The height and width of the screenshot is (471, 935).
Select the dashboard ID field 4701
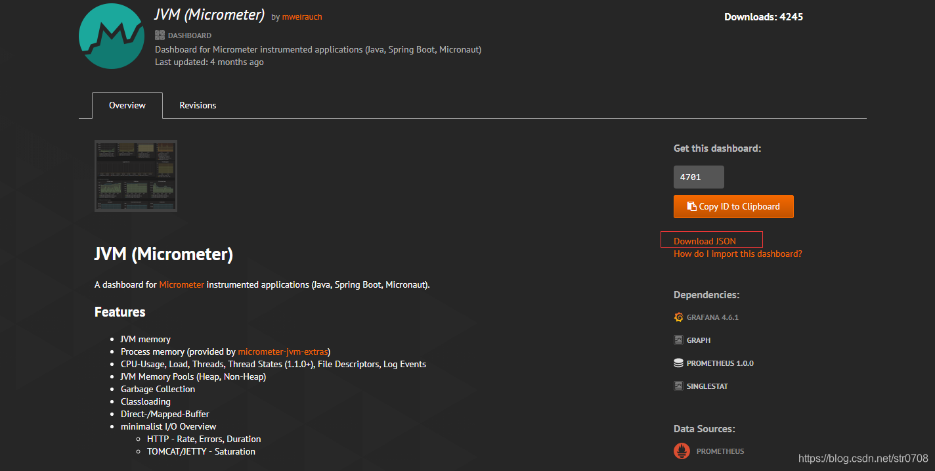699,177
